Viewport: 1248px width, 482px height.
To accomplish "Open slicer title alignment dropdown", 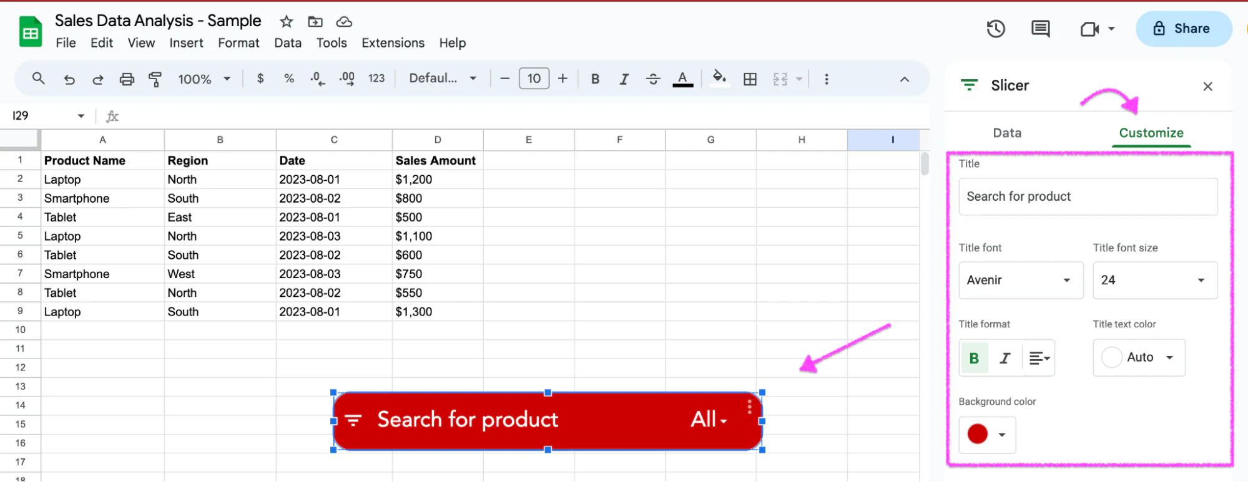I will [1039, 358].
